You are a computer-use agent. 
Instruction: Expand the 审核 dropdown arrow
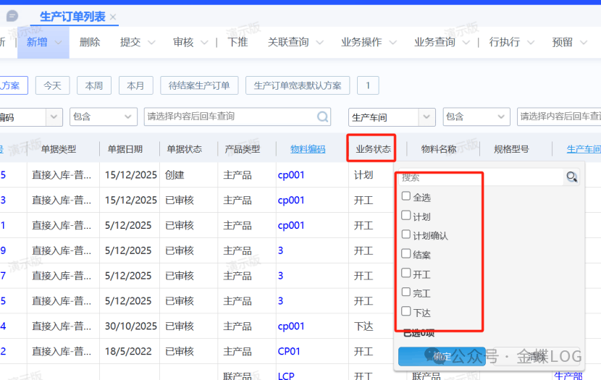(204, 43)
